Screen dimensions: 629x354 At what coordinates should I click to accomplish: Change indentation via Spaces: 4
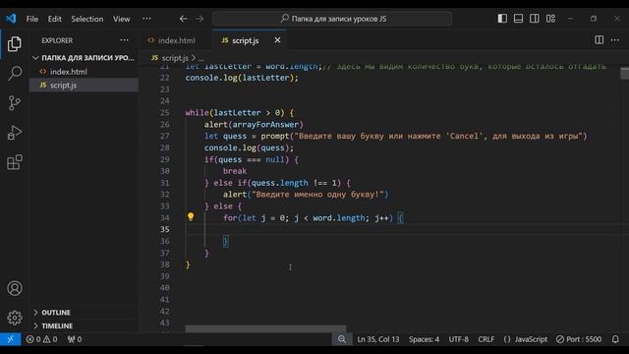tap(424, 339)
